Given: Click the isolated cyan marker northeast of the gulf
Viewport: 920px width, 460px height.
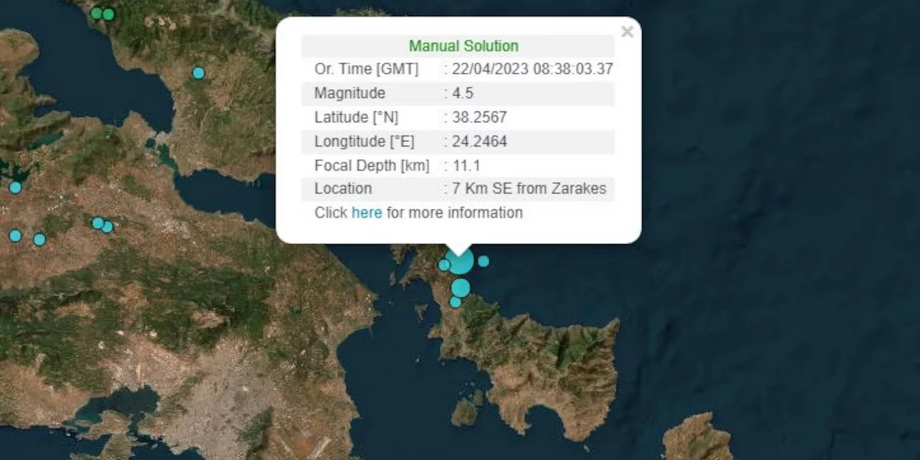Looking at the screenshot, I should click(x=198, y=73).
